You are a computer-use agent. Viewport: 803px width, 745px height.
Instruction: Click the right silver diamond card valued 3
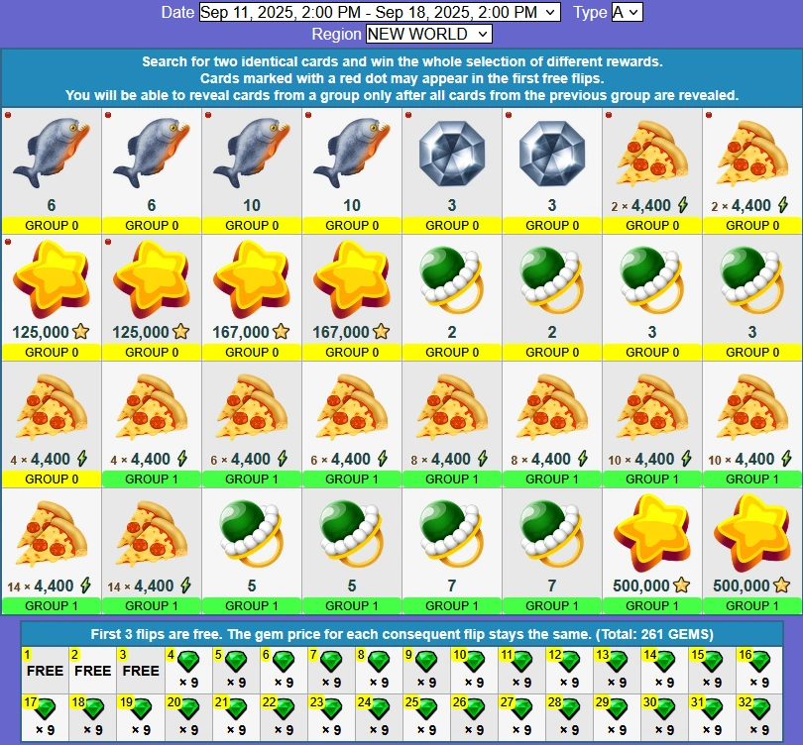pos(552,171)
